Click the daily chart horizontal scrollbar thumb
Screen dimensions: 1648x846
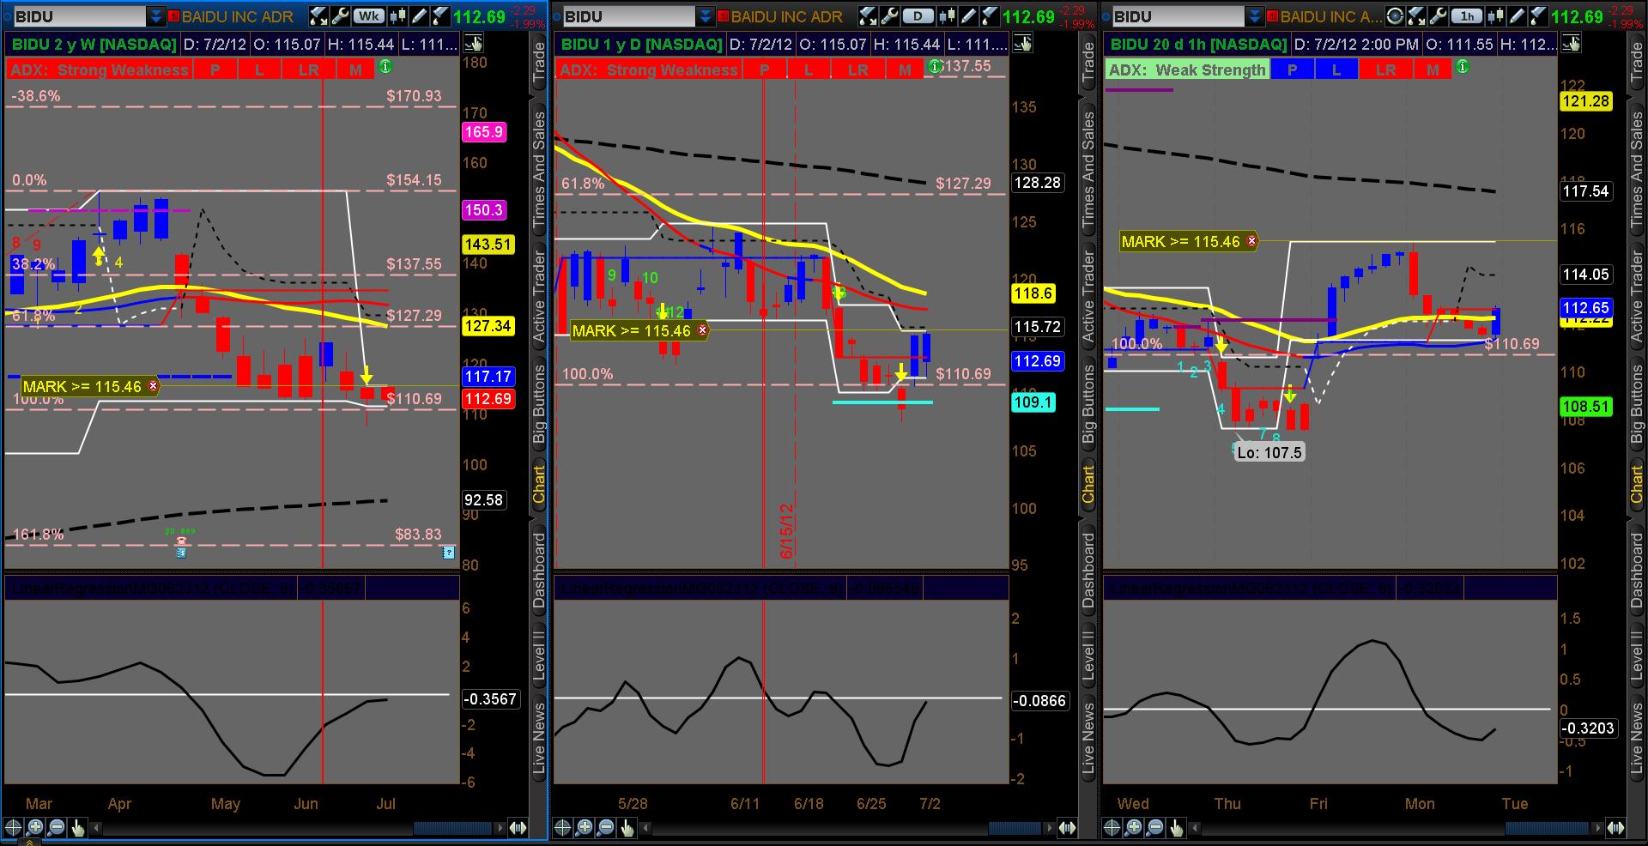[x=1015, y=828]
